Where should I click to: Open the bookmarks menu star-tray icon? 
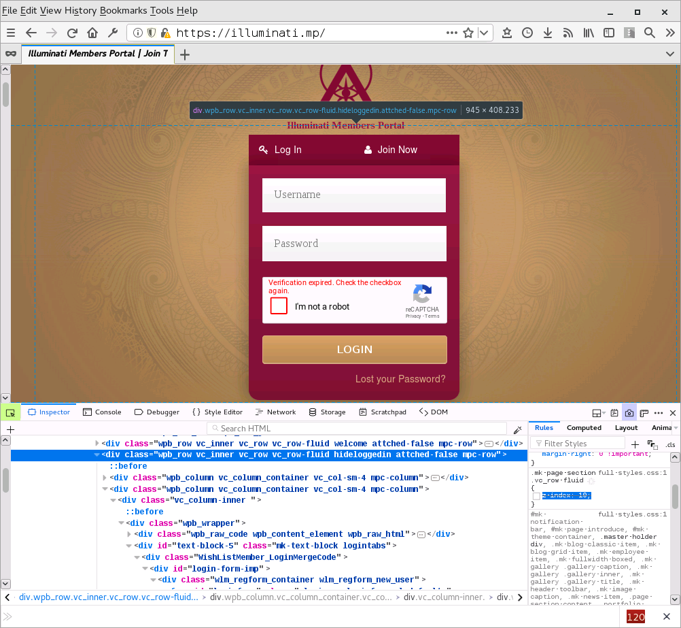tap(507, 33)
